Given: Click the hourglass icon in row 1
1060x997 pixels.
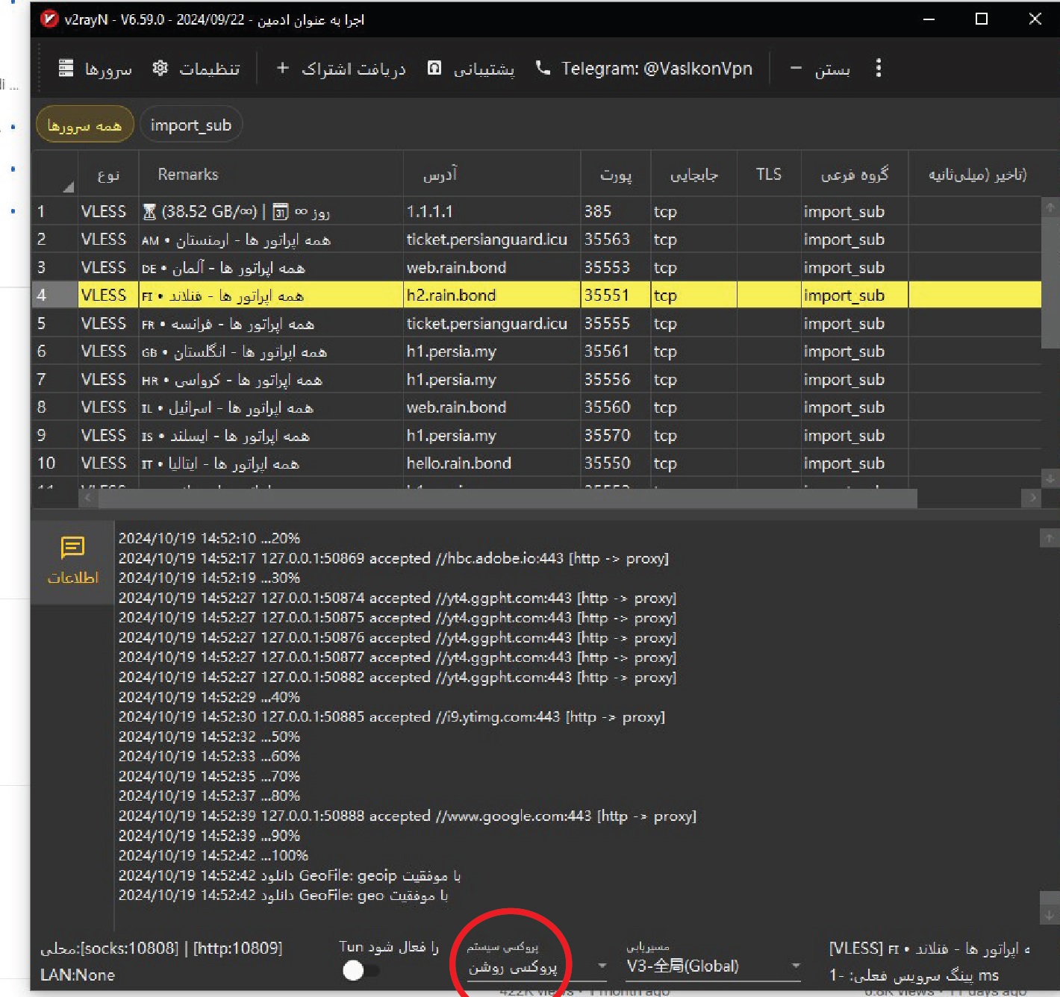Looking at the screenshot, I should (x=149, y=212).
